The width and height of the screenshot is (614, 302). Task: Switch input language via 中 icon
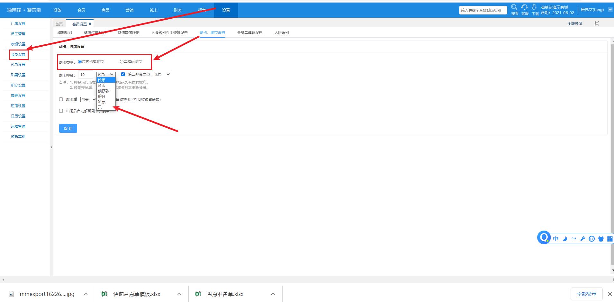pyautogui.click(x=556, y=239)
